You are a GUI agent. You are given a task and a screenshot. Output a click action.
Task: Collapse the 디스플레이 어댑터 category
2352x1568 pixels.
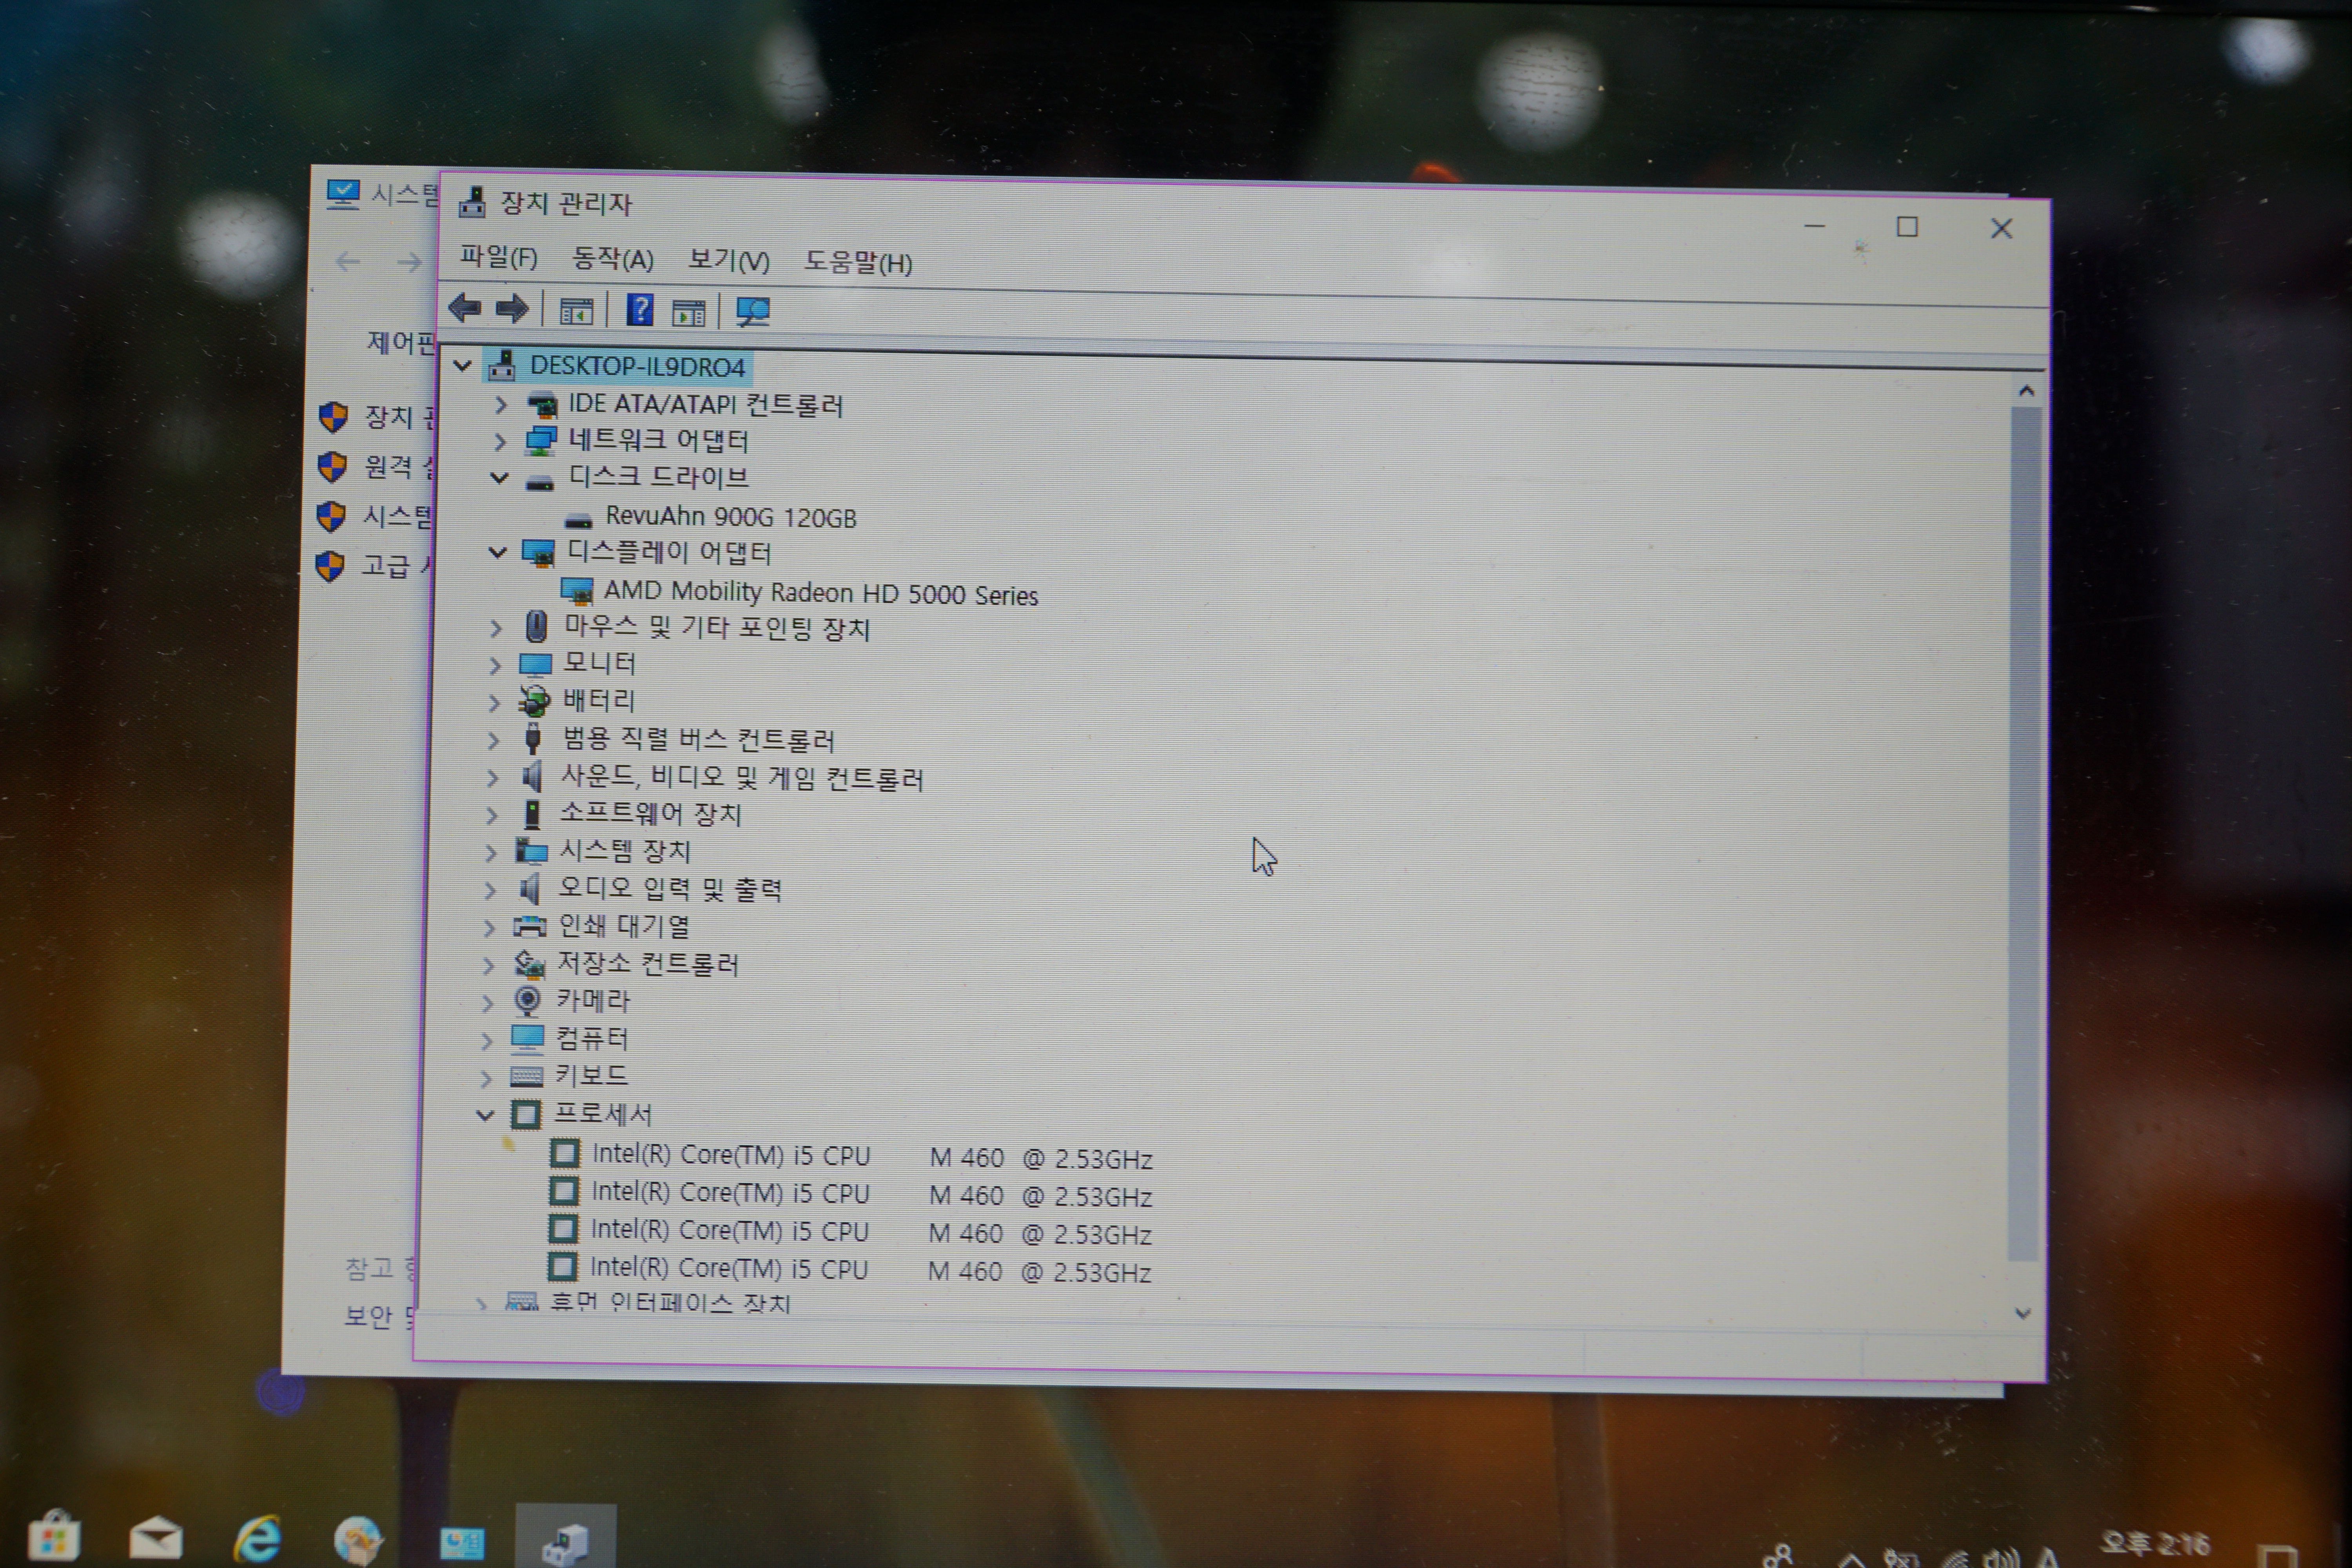(498, 552)
